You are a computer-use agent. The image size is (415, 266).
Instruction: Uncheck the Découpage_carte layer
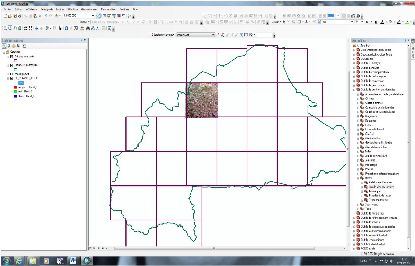click(x=11, y=56)
